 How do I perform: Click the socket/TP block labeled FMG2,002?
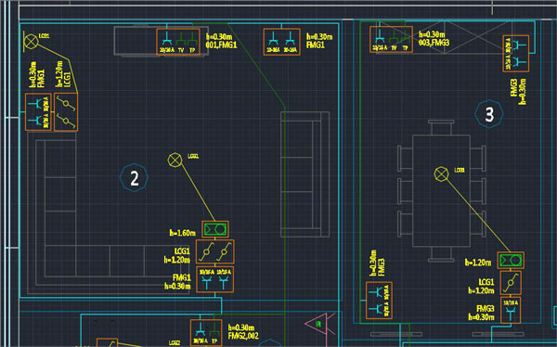[206, 333]
